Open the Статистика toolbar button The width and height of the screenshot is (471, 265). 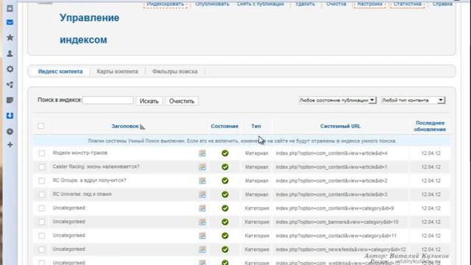(407, 4)
